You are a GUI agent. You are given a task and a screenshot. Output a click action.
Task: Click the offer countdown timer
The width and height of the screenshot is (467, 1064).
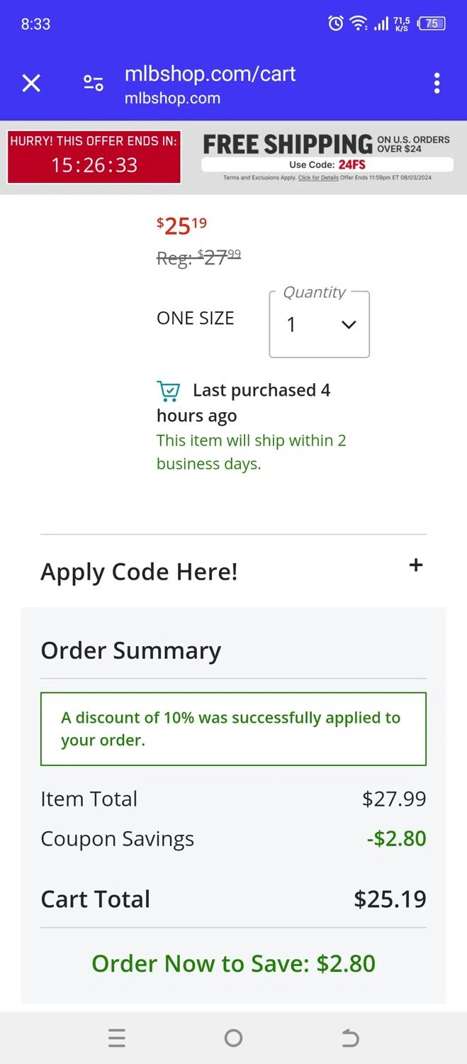(94, 165)
